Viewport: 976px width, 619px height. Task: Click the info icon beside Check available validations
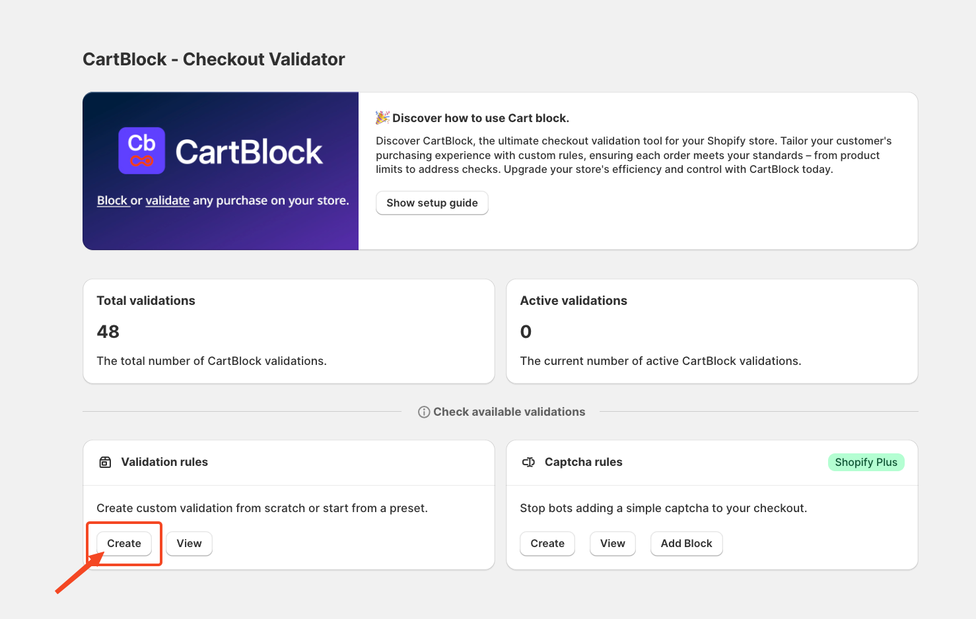424,412
